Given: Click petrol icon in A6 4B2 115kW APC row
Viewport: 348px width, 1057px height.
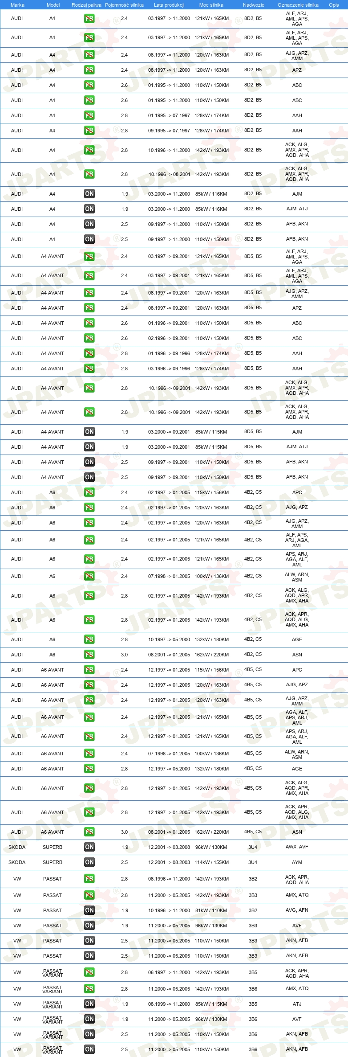Looking at the screenshot, I should point(89,492).
